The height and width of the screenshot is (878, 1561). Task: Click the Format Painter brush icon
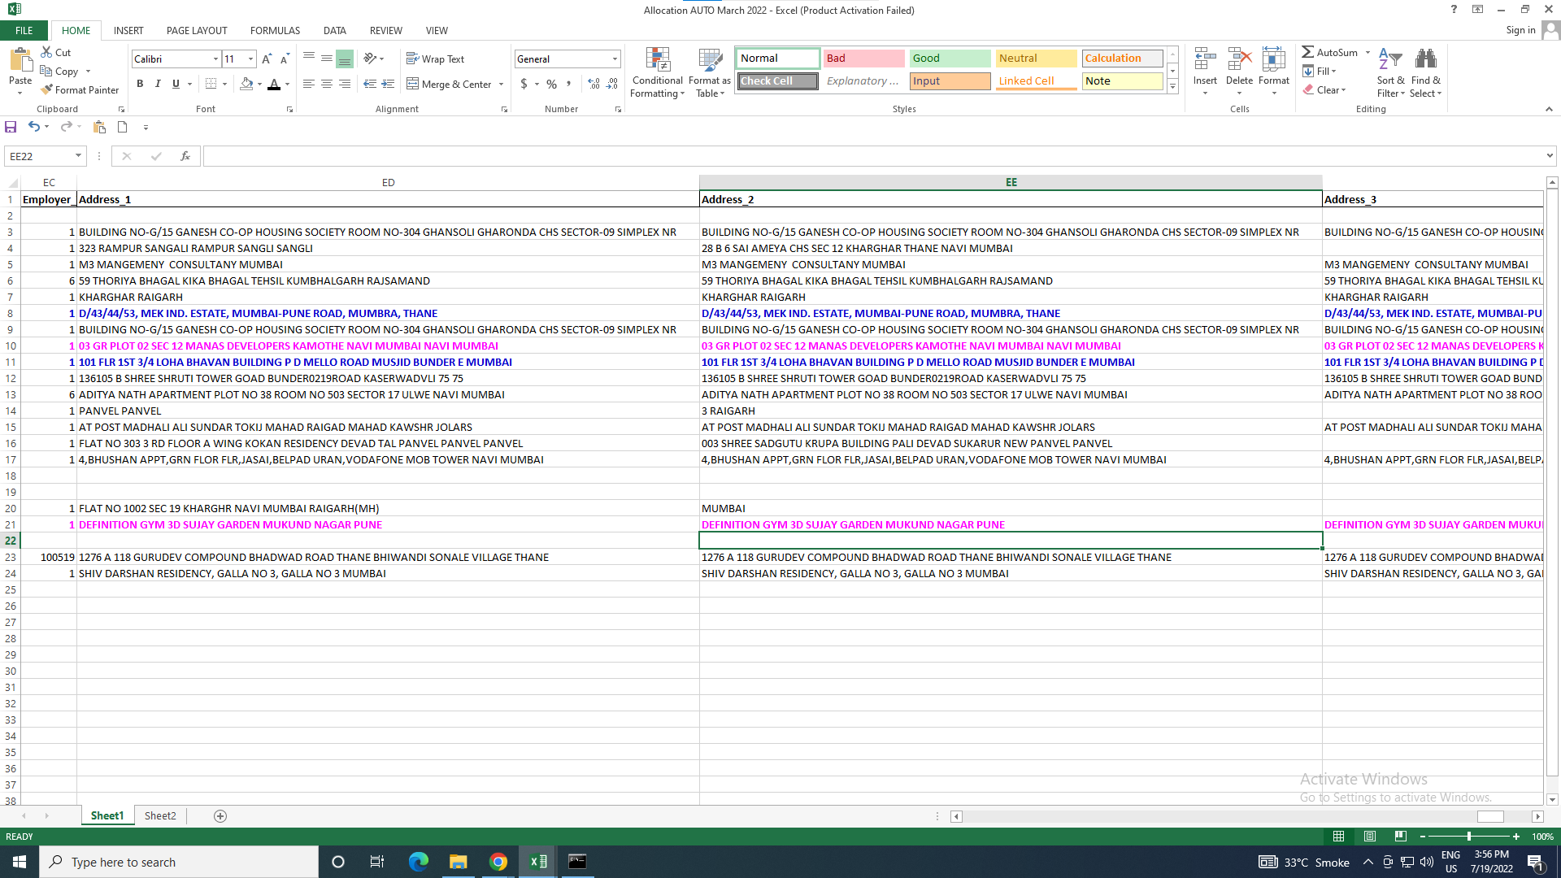[x=47, y=90]
